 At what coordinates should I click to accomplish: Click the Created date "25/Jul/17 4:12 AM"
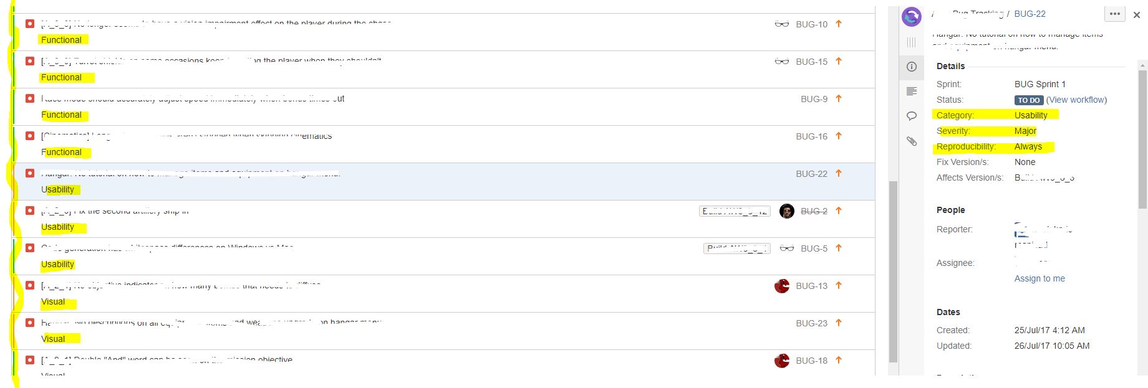(x=1049, y=330)
